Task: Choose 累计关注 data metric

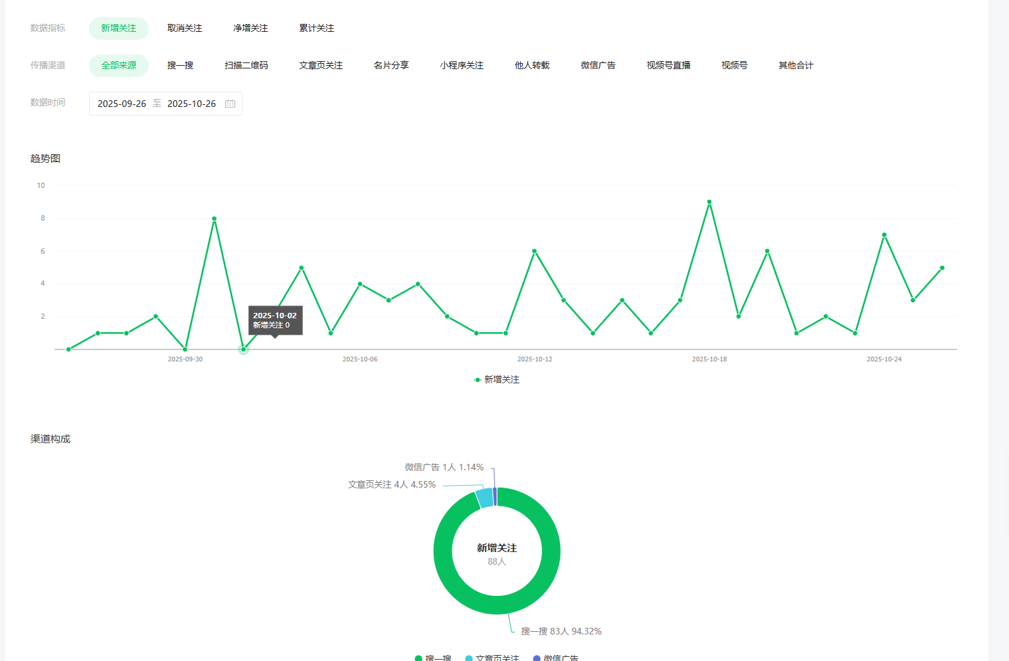Action: 316,28
